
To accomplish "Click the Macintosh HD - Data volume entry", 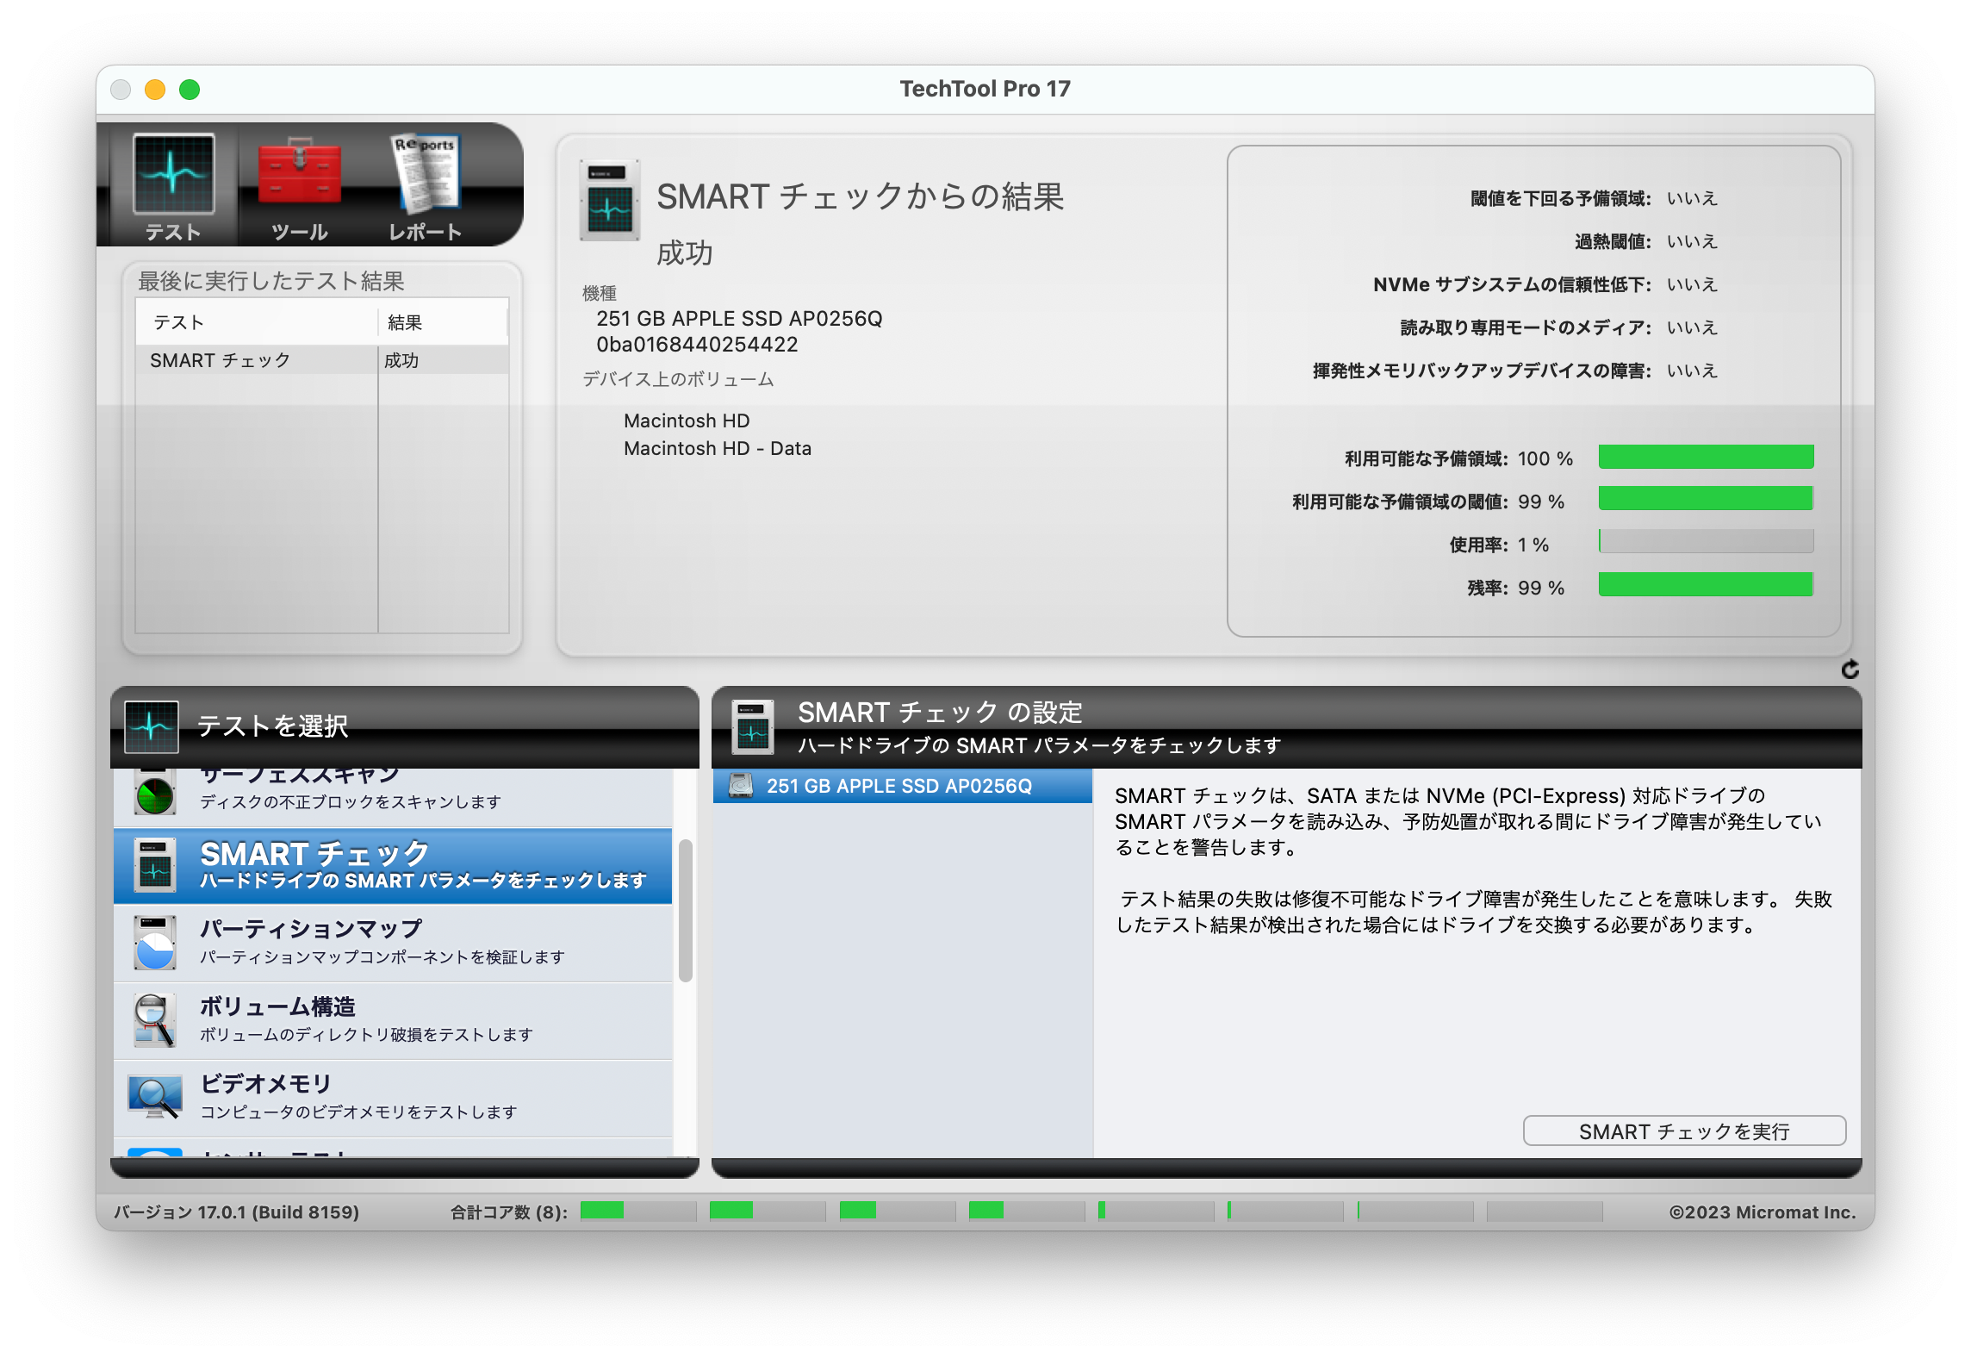I will pyautogui.click(x=717, y=448).
